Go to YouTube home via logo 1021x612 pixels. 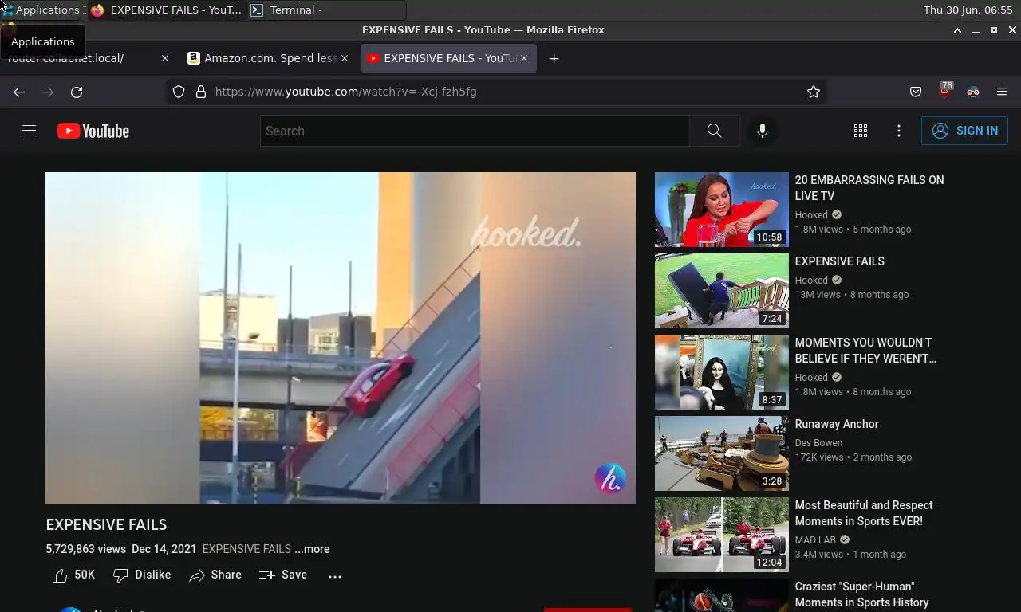click(93, 131)
